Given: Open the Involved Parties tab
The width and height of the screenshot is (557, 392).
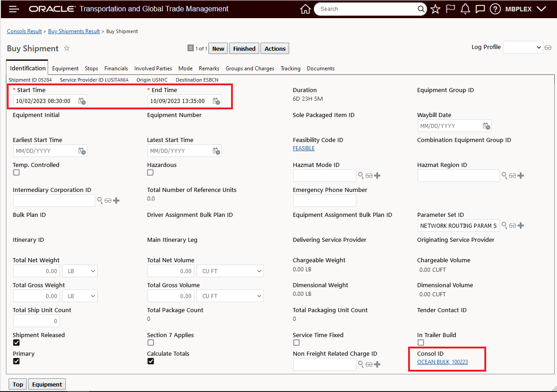Looking at the screenshot, I should coord(153,69).
